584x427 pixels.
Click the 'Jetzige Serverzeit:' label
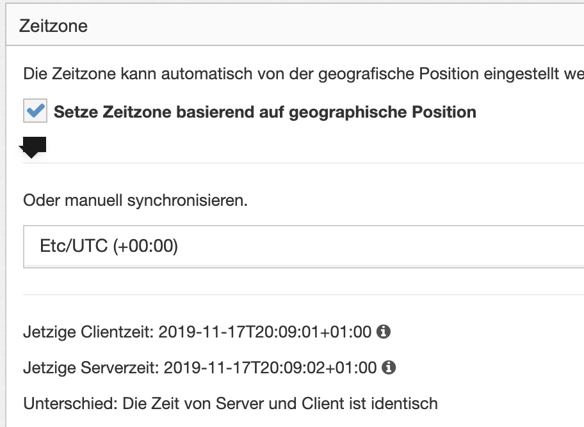(91, 368)
